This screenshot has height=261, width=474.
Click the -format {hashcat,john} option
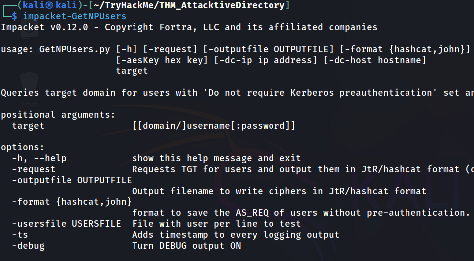point(72,202)
